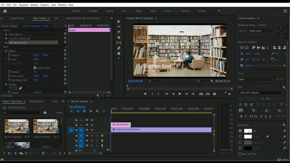This screenshot has height=163, width=290.
Task: Open the MyriadPro Regular font dropdown
Action: (261, 93)
